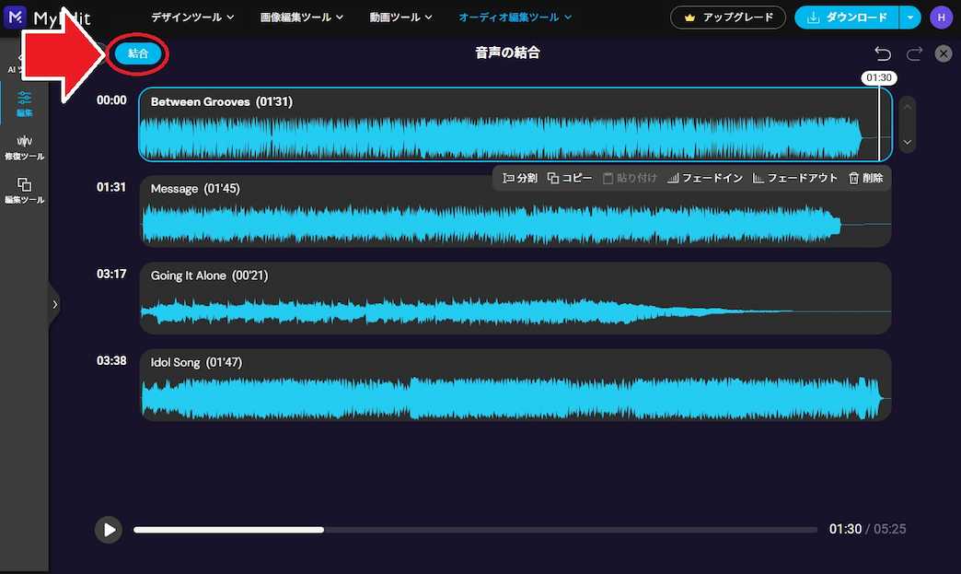Redo the last edit
The image size is (961, 574).
click(913, 53)
